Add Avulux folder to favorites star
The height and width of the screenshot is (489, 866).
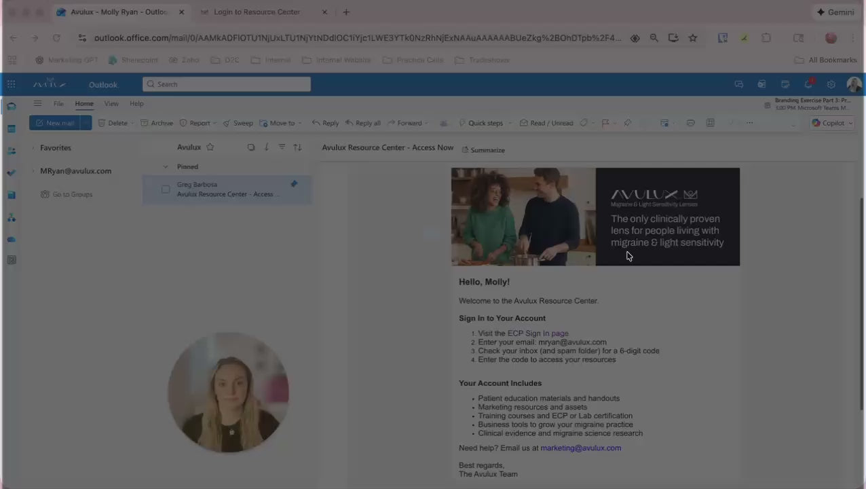point(210,147)
